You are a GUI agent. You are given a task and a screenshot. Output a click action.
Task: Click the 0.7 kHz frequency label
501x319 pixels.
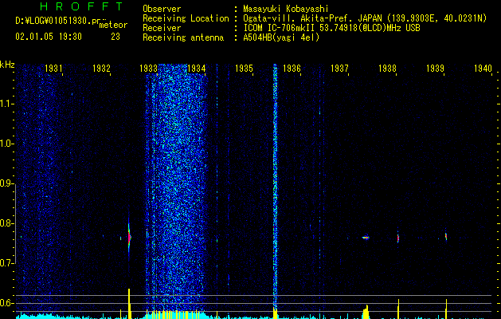click(6, 263)
